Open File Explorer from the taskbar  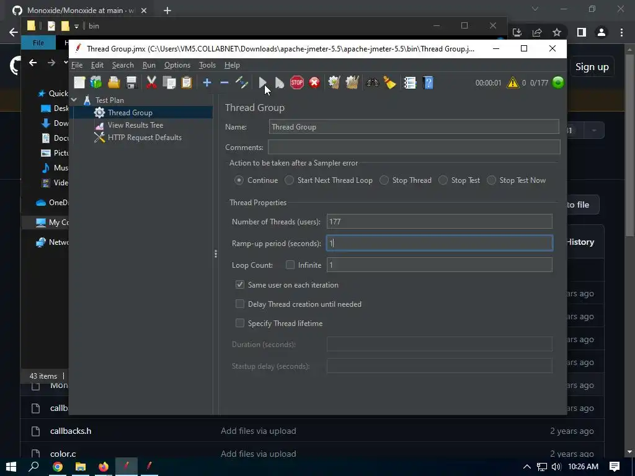click(x=81, y=467)
